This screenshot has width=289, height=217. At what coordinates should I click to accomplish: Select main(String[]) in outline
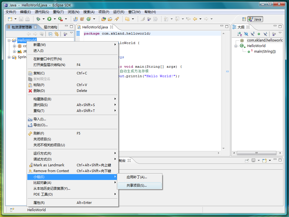[265, 52]
